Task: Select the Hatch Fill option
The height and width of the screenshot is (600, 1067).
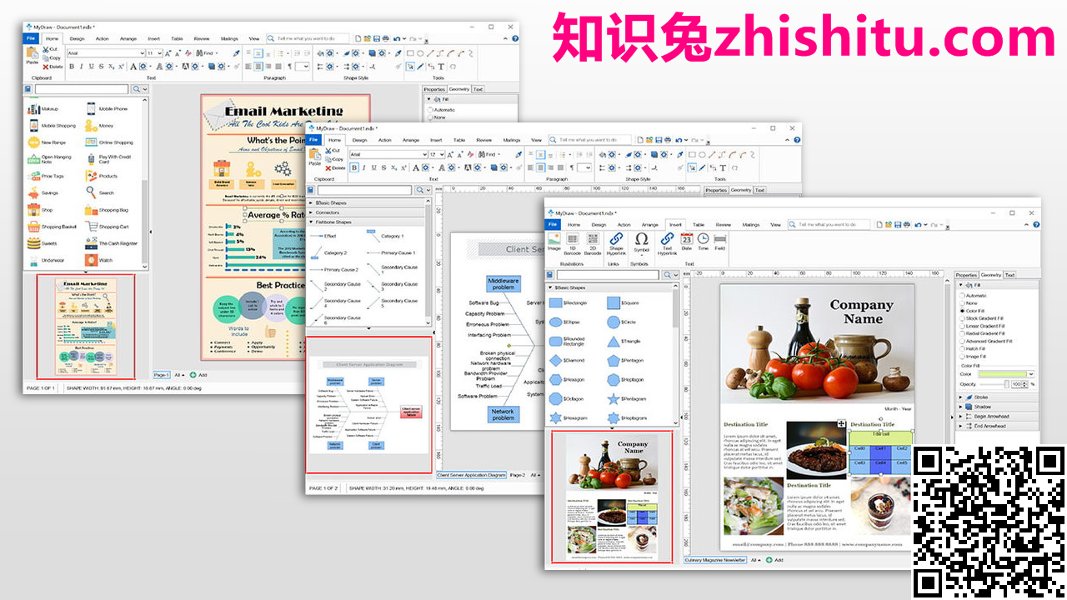Action: click(x=973, y=348)
